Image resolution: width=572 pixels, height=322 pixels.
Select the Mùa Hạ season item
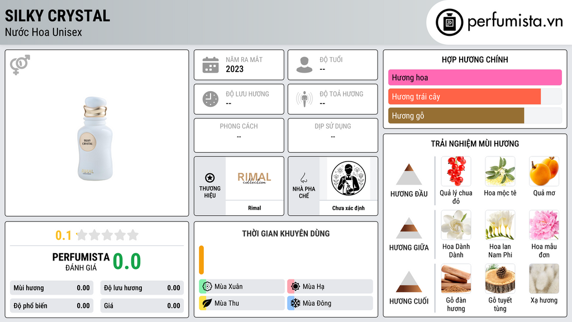coord(330,287)
